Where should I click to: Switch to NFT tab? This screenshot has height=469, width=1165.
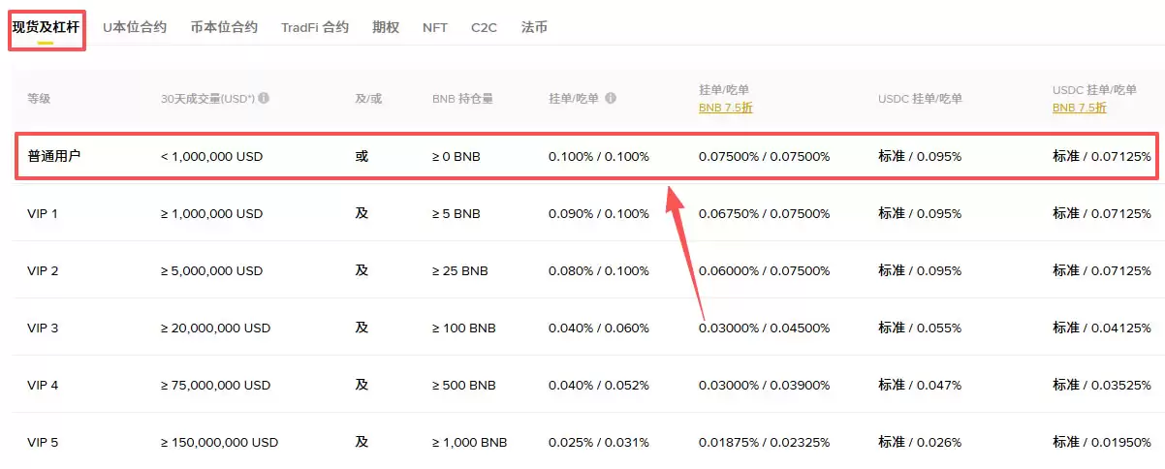tap(435, 27)
